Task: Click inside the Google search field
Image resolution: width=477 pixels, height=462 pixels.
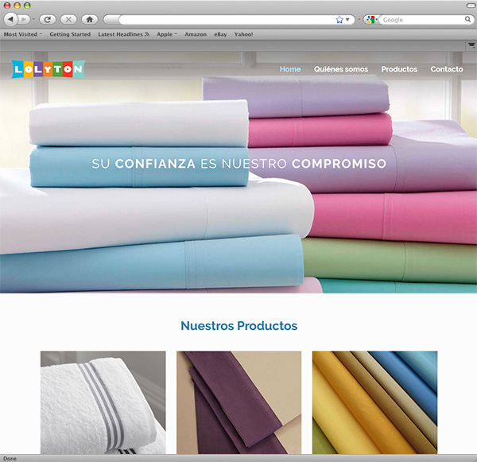Action: pos(417,19)
